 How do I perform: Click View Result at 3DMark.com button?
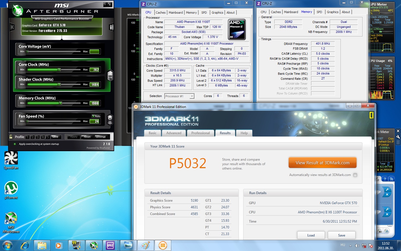click(x=322, y=163)
